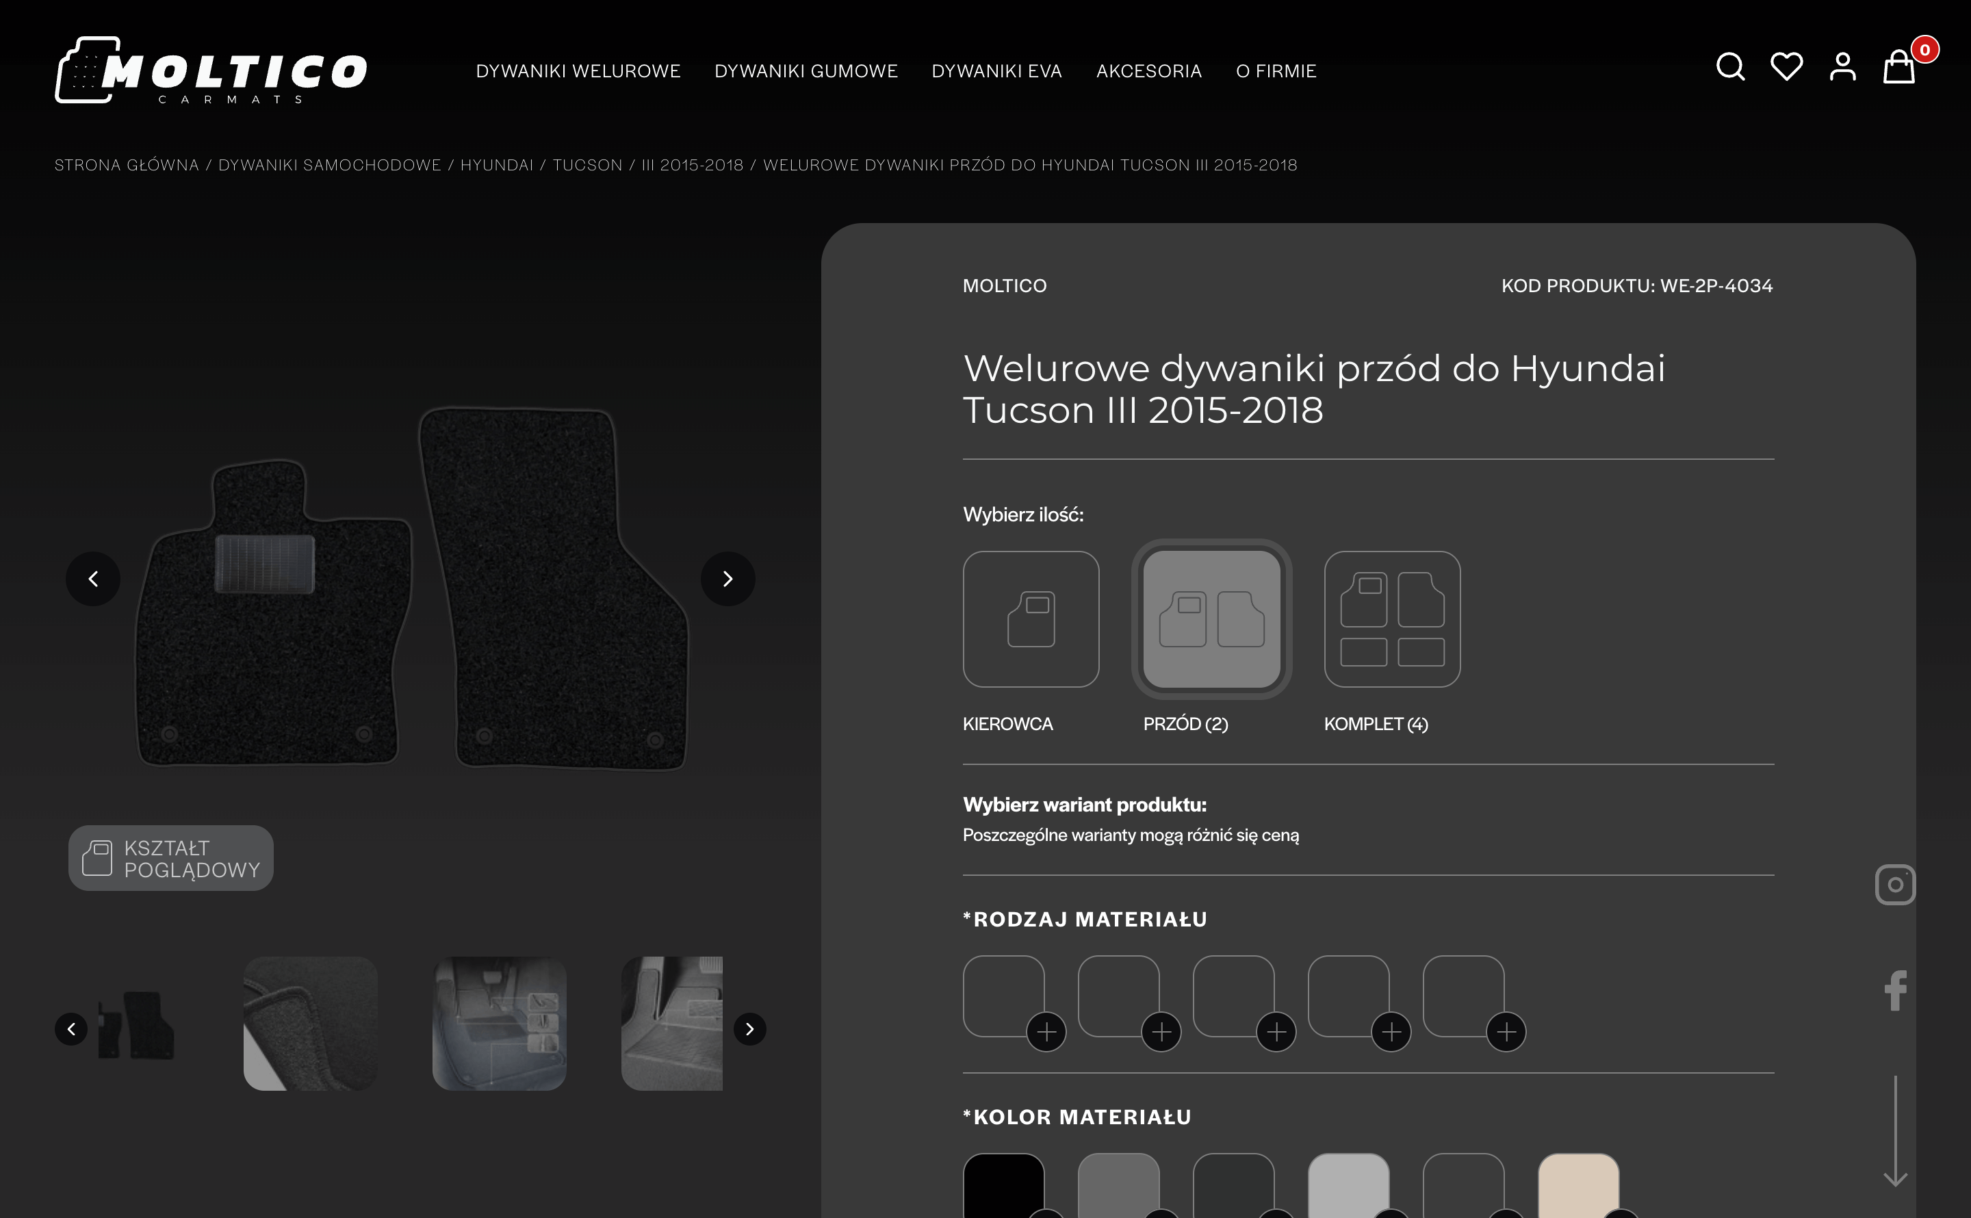The height and width of the screenshot is (1218, 1971).
Task: Click KSZTAŁT POGLĄDOWY badge
Action: point(171,858)
